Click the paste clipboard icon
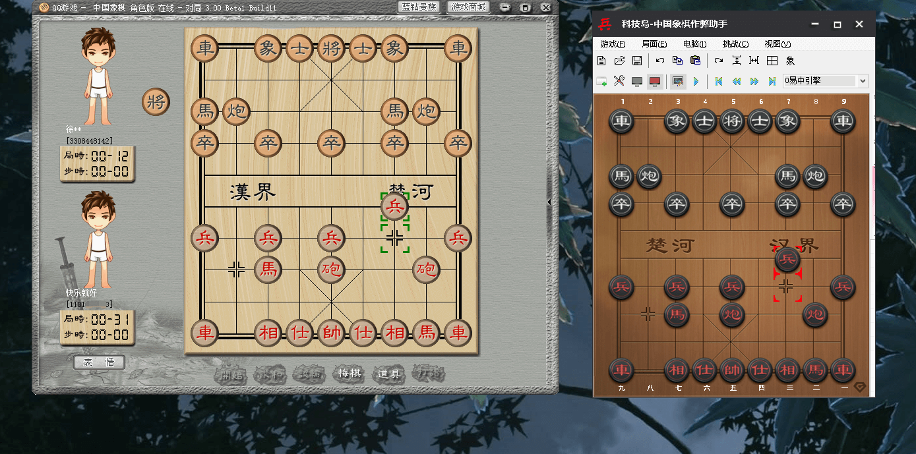 tap(695, 61)
